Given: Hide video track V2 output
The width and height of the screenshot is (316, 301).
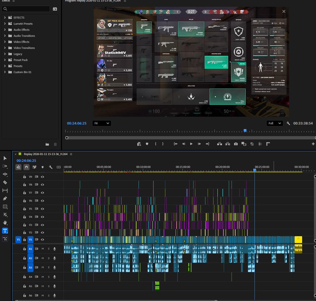Looking at the screenshot, I should pyautogui.click(x=42, y=233).
